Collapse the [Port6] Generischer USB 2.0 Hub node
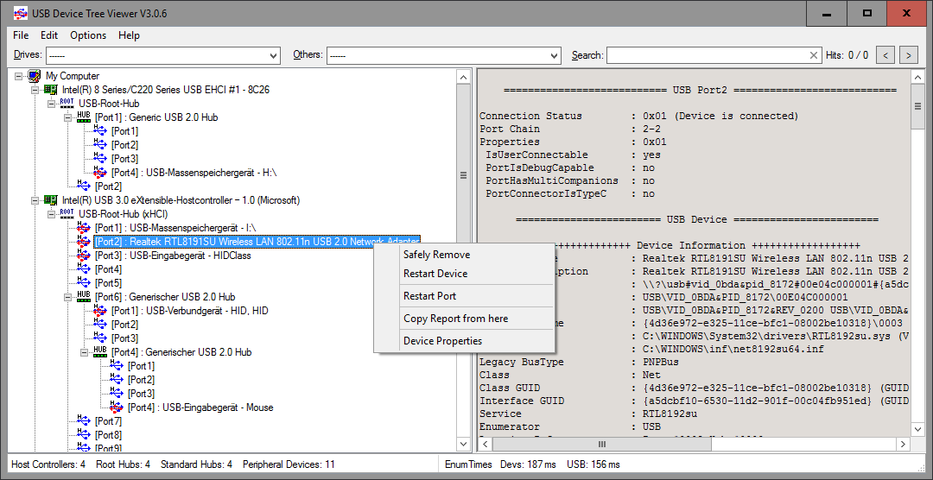The width and height of the screenshot is (933, 480). pos(68,296)
